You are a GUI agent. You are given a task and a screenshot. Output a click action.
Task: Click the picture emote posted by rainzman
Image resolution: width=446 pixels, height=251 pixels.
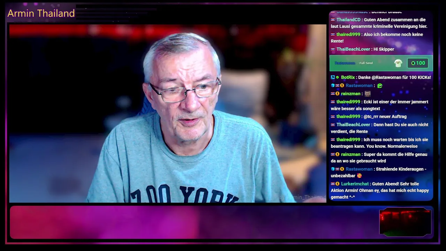click(x=367, y=94)
